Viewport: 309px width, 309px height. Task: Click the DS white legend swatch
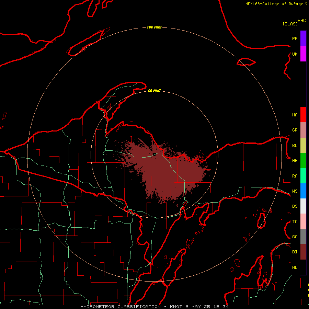point(303,206)
